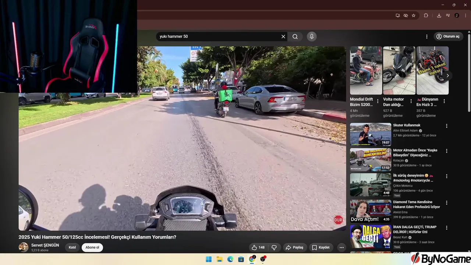Open options menu for Dünyanın En Hızlı short
Screen dimensions: 471x265
click(x=444, y=101)
